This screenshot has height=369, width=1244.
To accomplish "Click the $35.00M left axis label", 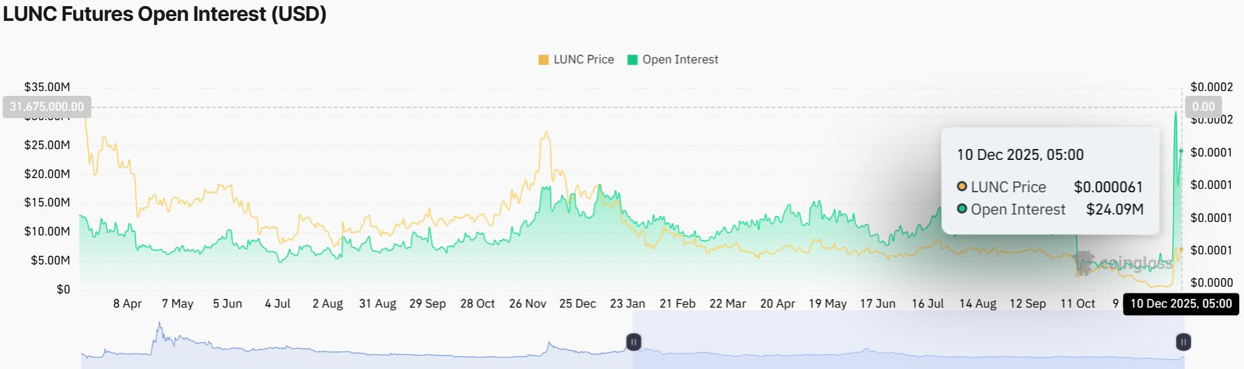I will click(47, 87).
